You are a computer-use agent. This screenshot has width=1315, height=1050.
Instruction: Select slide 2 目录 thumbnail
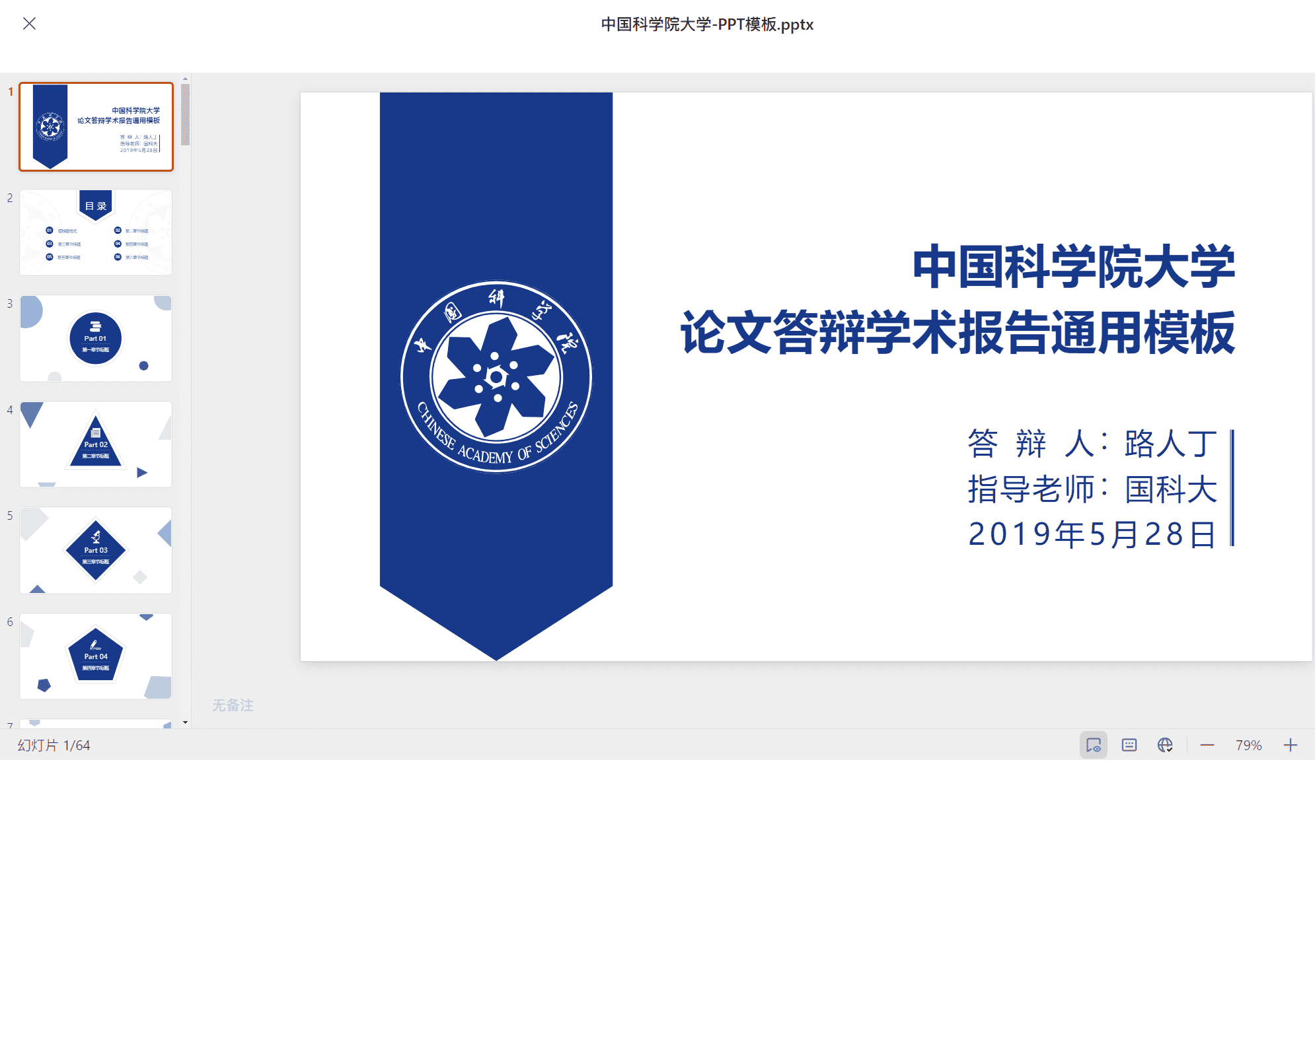click(96, 232)
